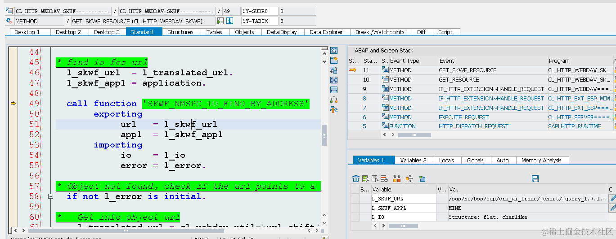Click the new tool icon with star
The height and width of the screenshot is (239, 616).
coord(334,61)
